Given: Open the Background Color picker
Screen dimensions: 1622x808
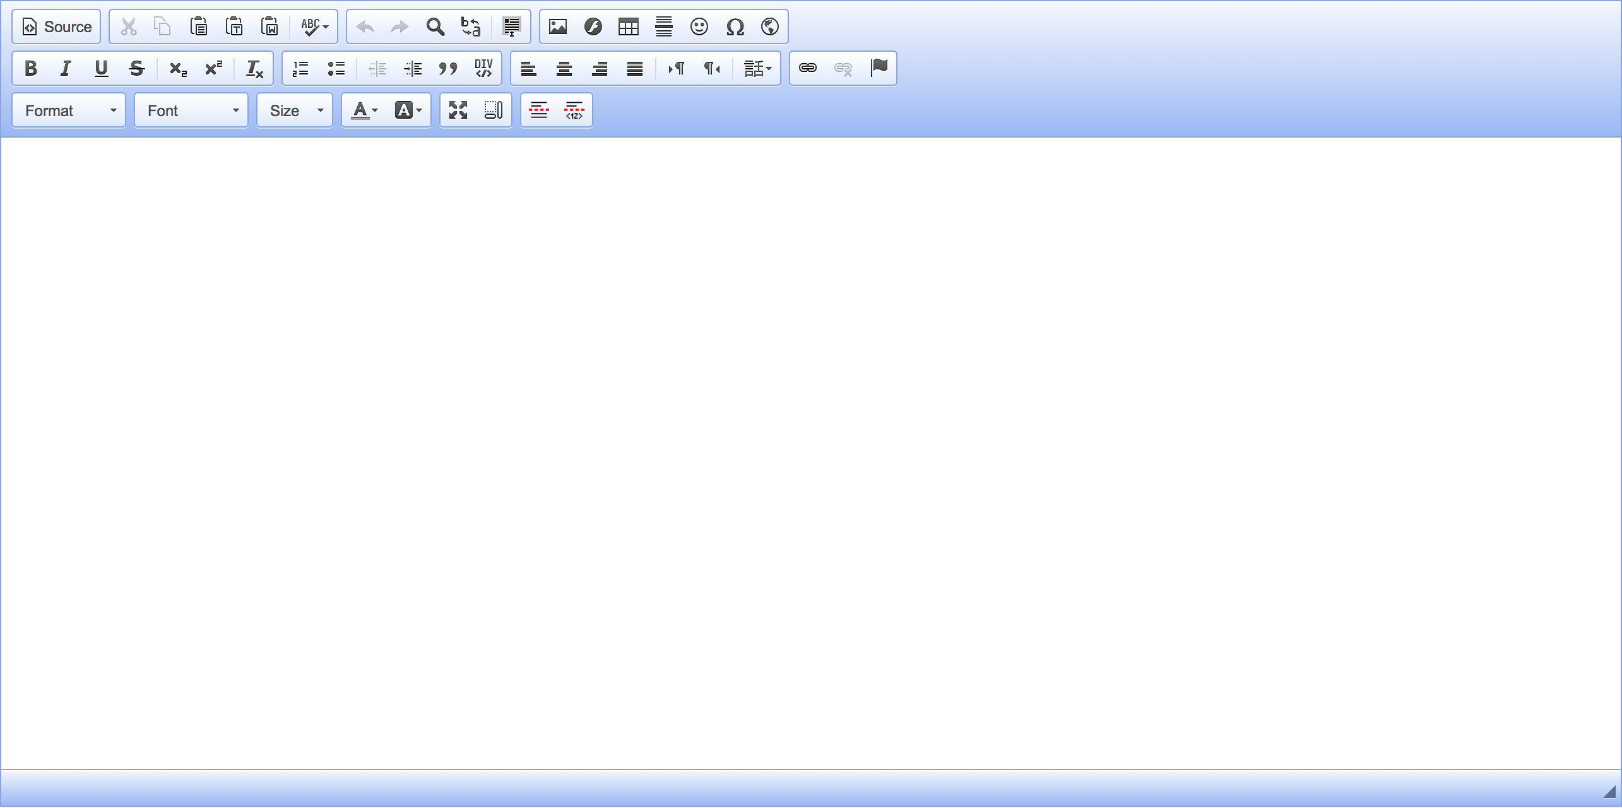Looking at the screenshot, I should [408, 110].
